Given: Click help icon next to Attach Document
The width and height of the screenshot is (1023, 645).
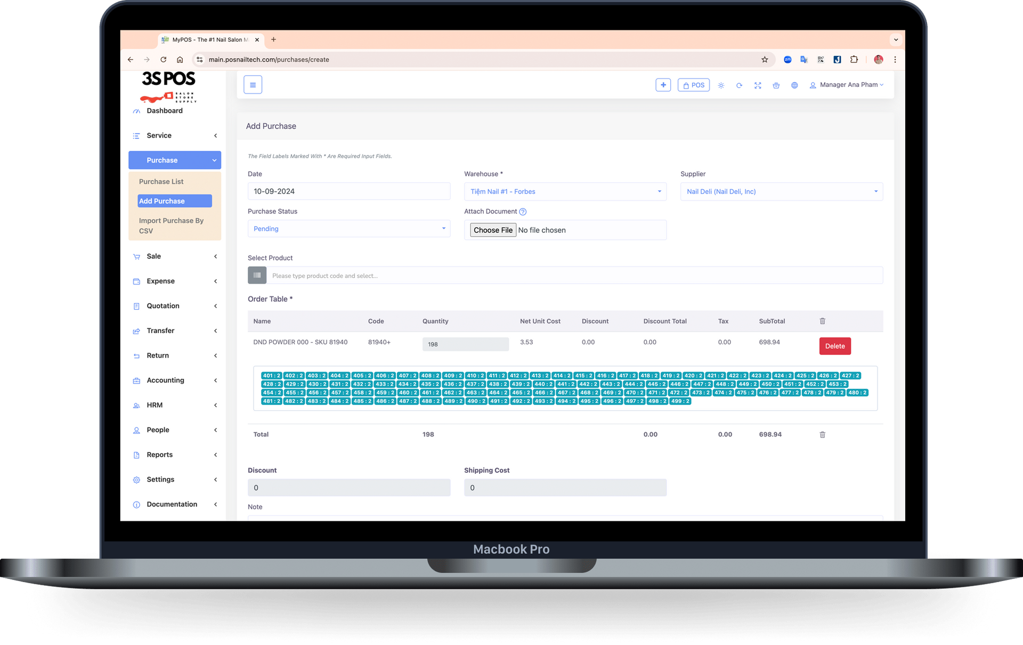Looking at the screenshot, I should [523, 212].
